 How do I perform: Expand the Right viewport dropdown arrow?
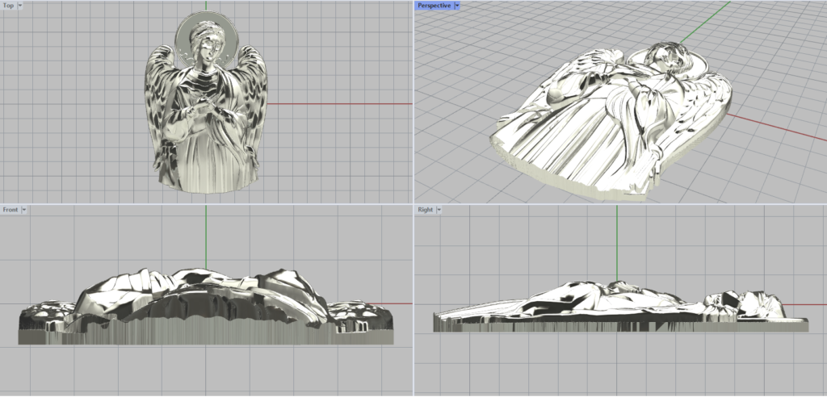pyautogui.click(x=439, y=209)
